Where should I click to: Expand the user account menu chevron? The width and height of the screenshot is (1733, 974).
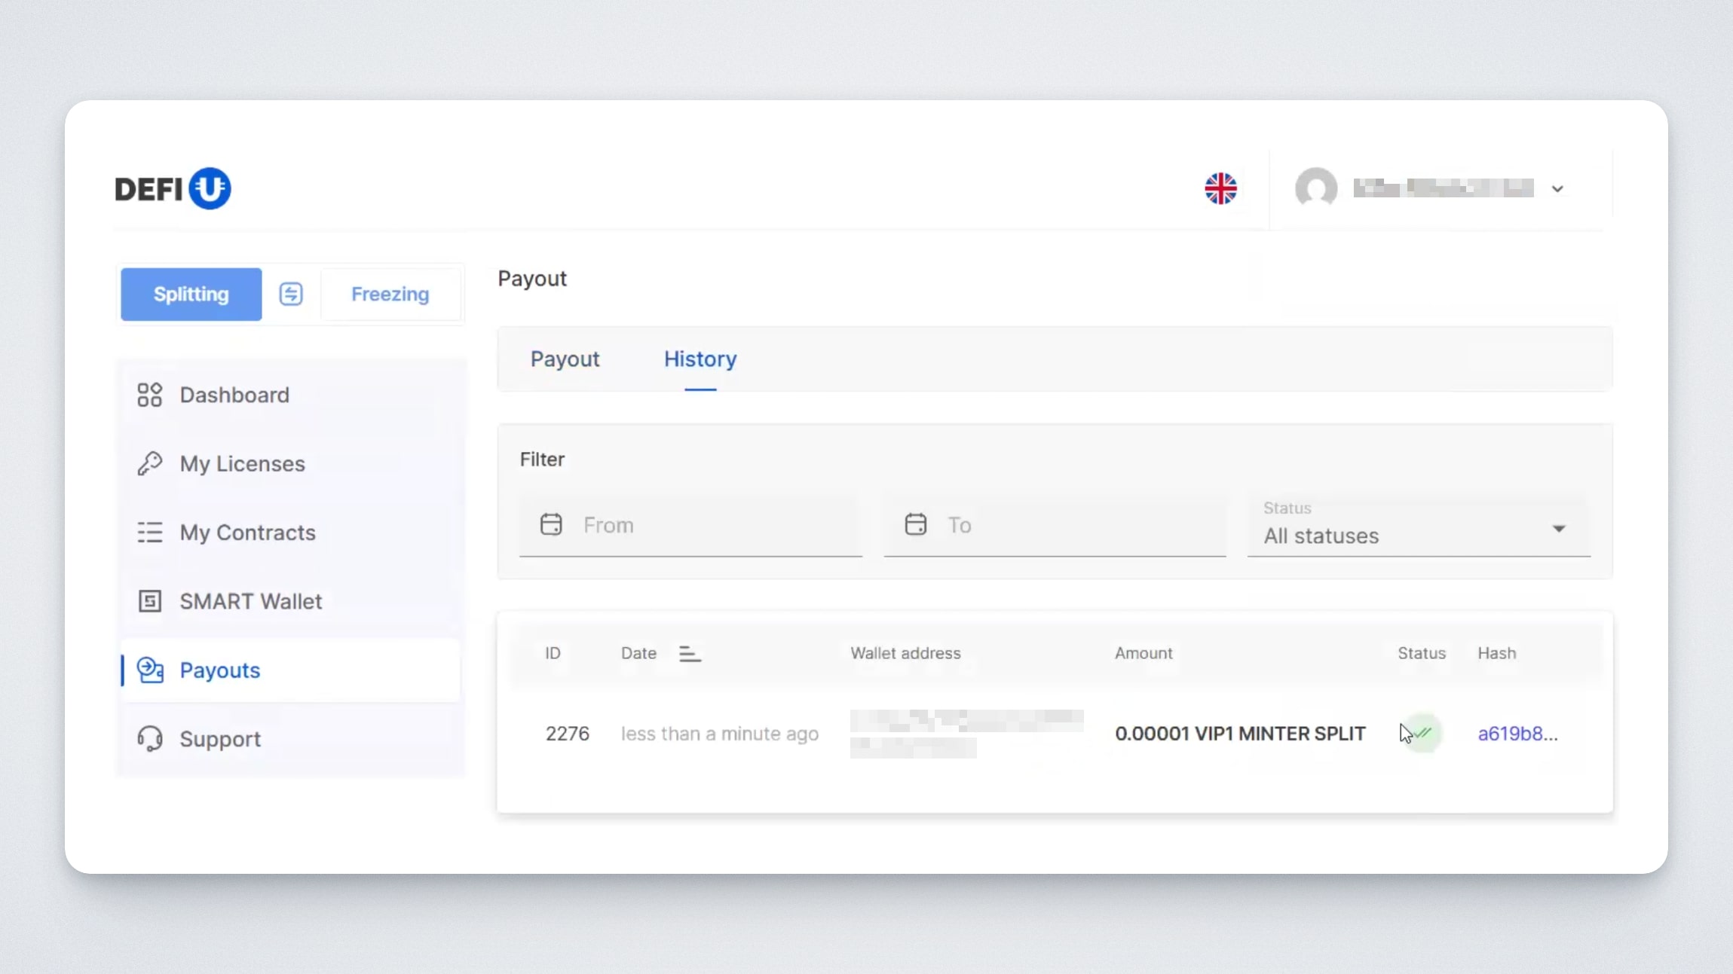1557,189
